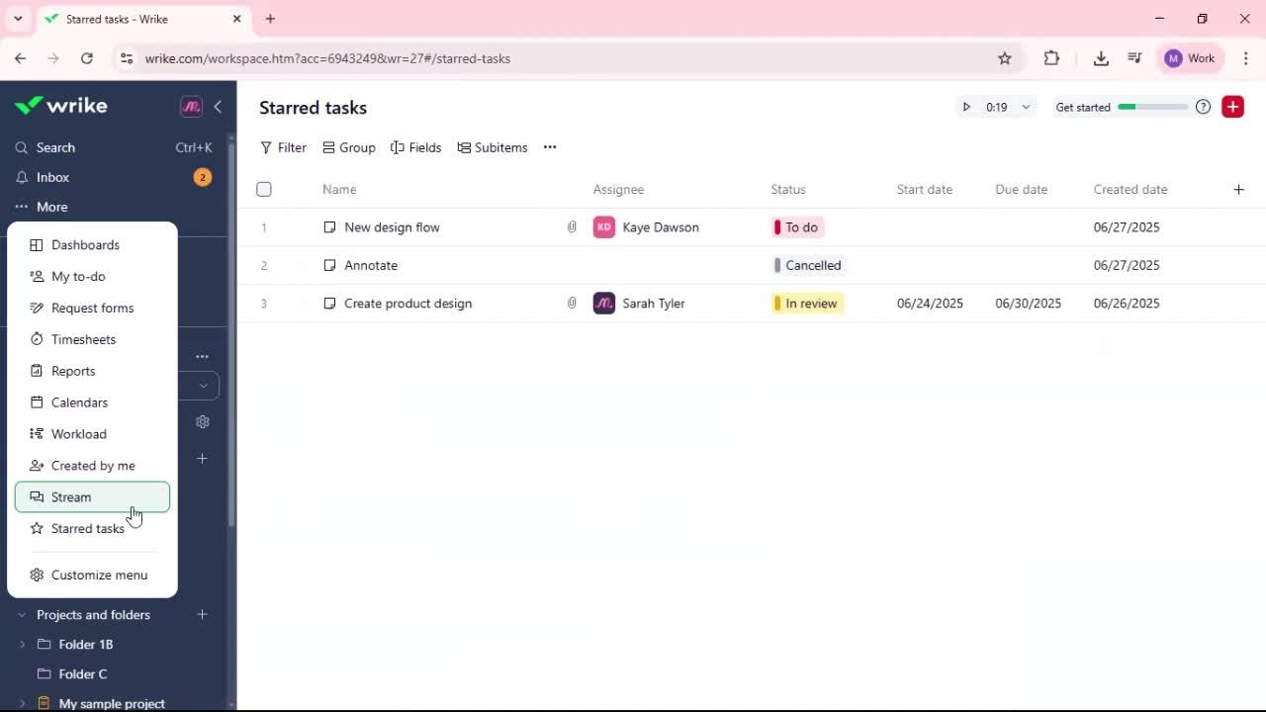This screenshot has height=712, width=1266.
Task: Start the timer play button
Action: click(x=966, y=107)
